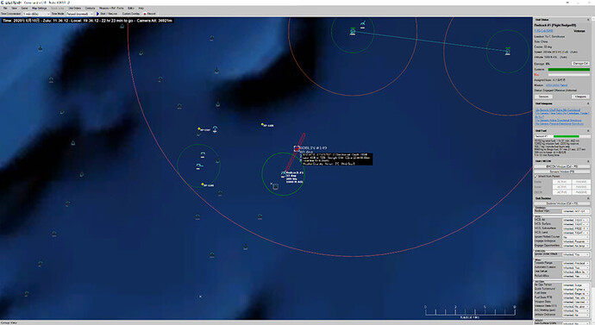Click the red hostile GOBLIN contact marker

coord(297,148)
